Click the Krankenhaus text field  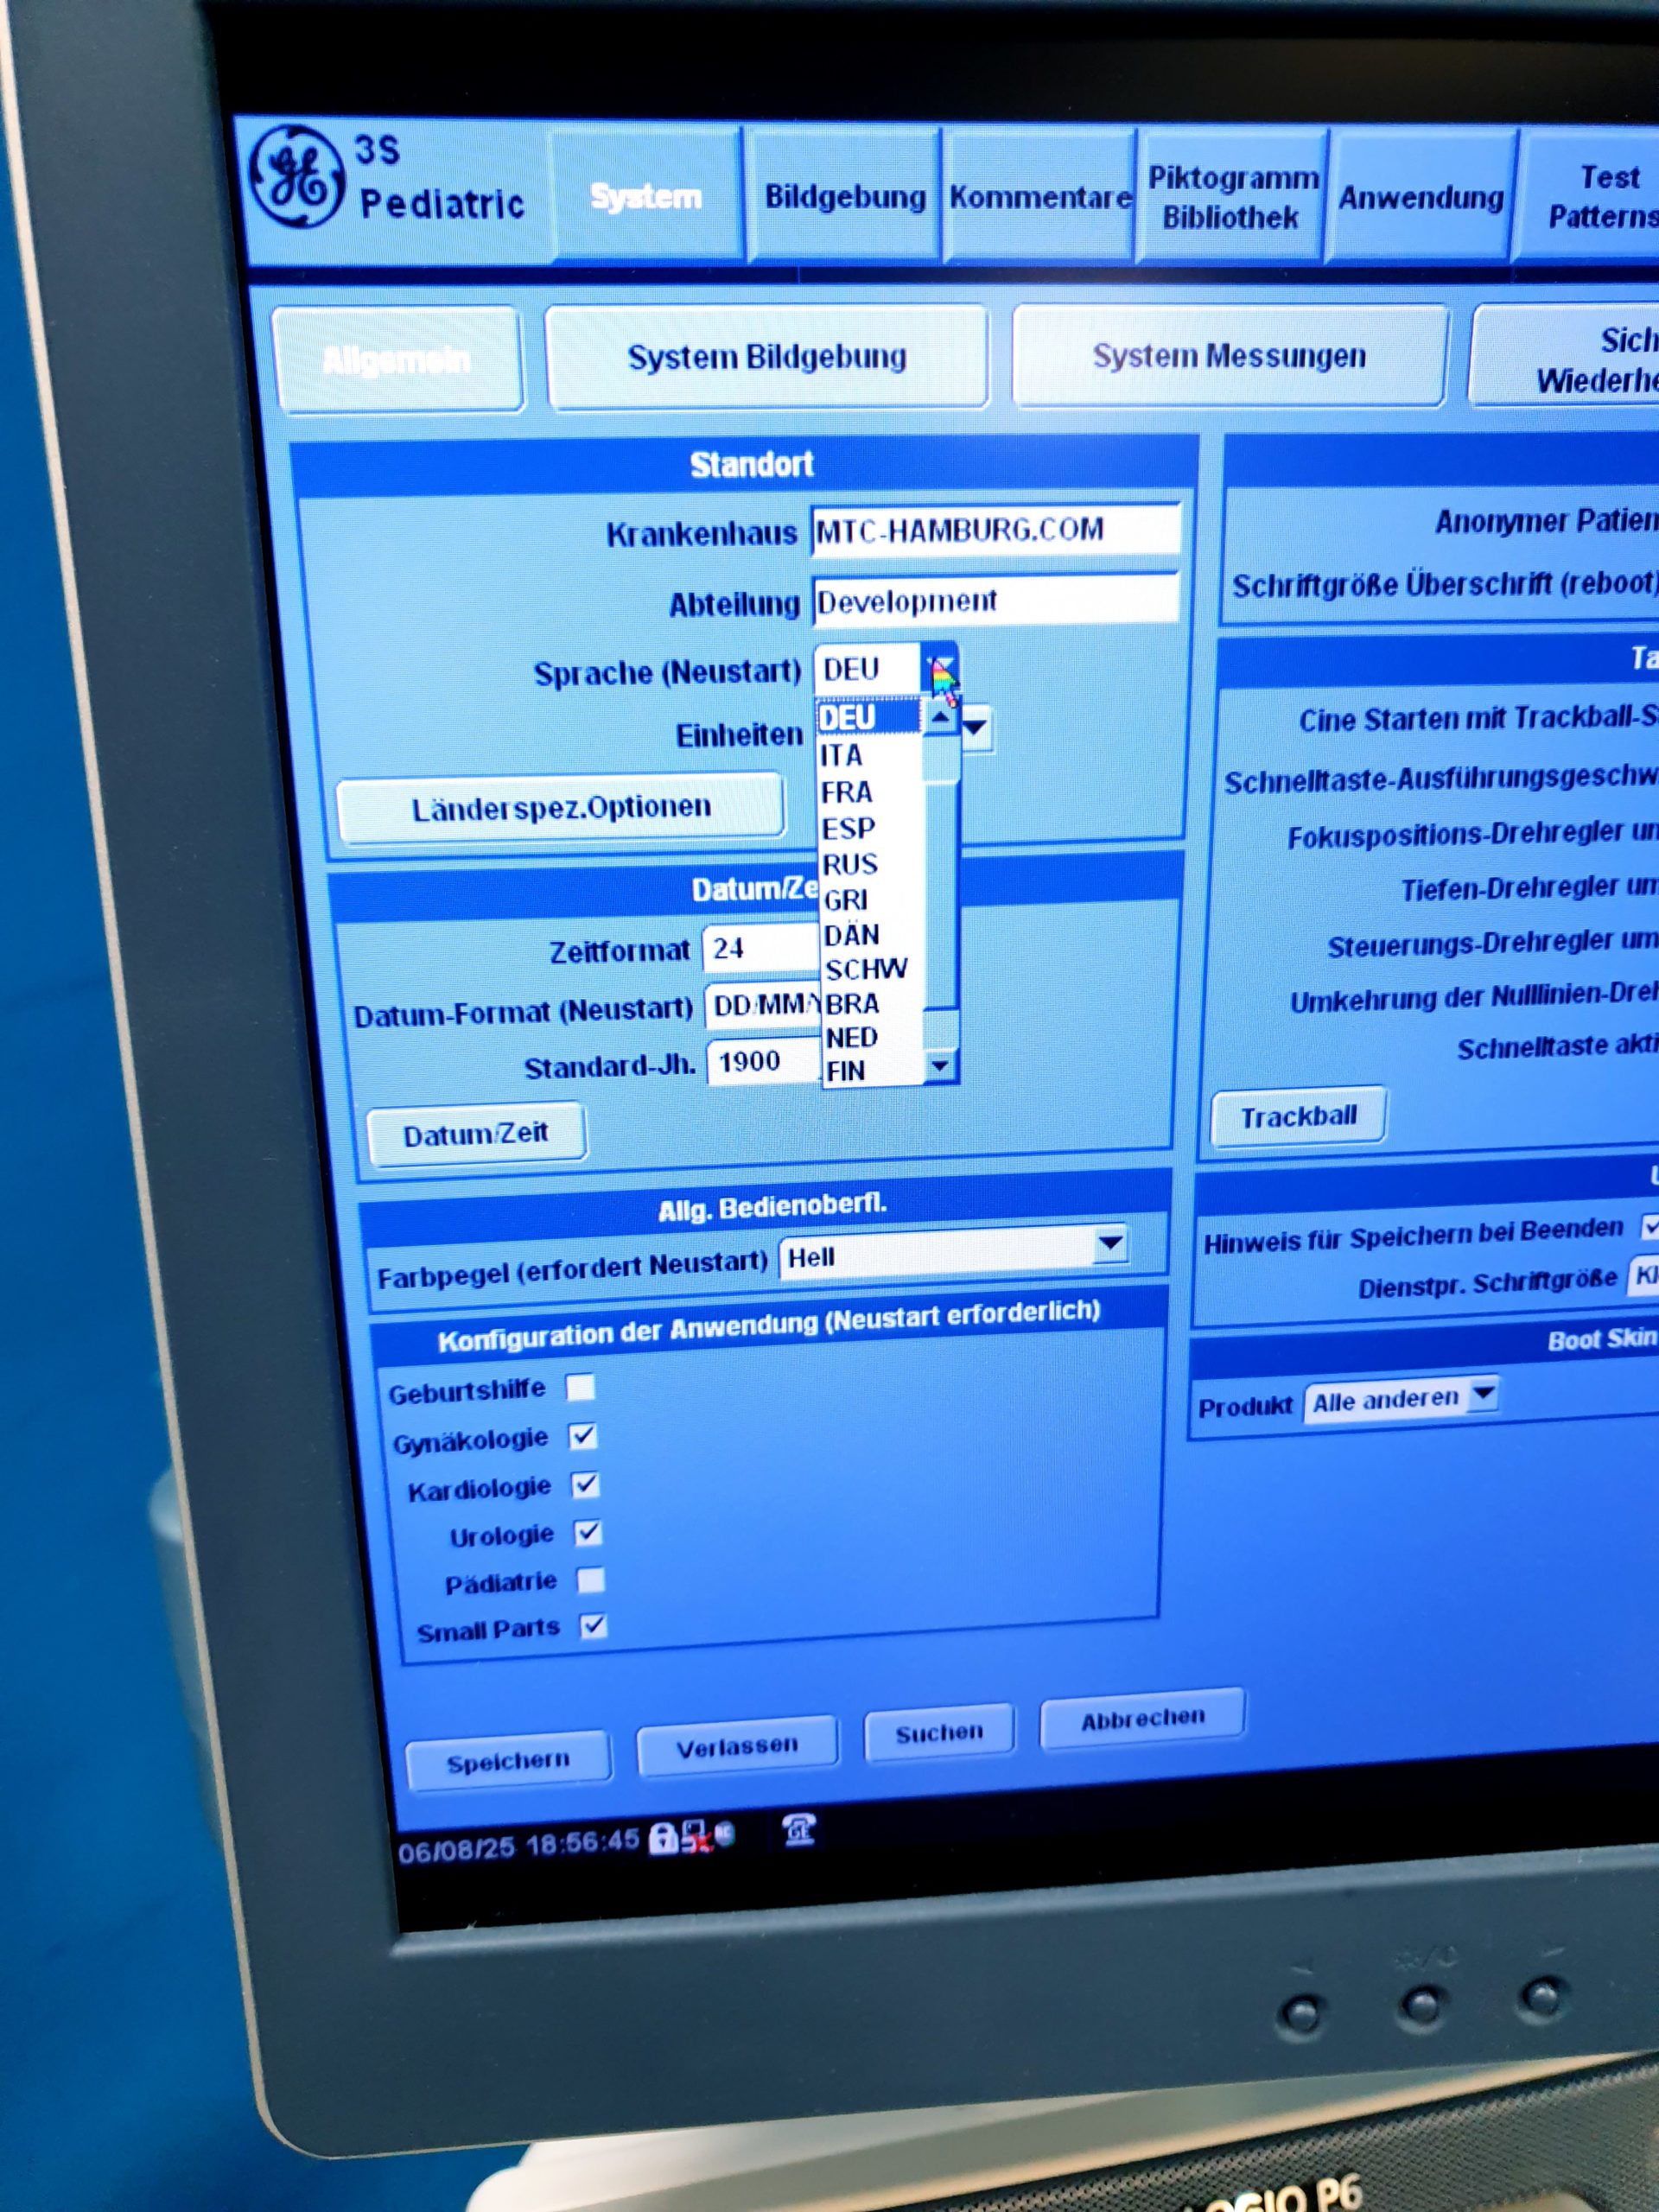(x=995, y=530)
